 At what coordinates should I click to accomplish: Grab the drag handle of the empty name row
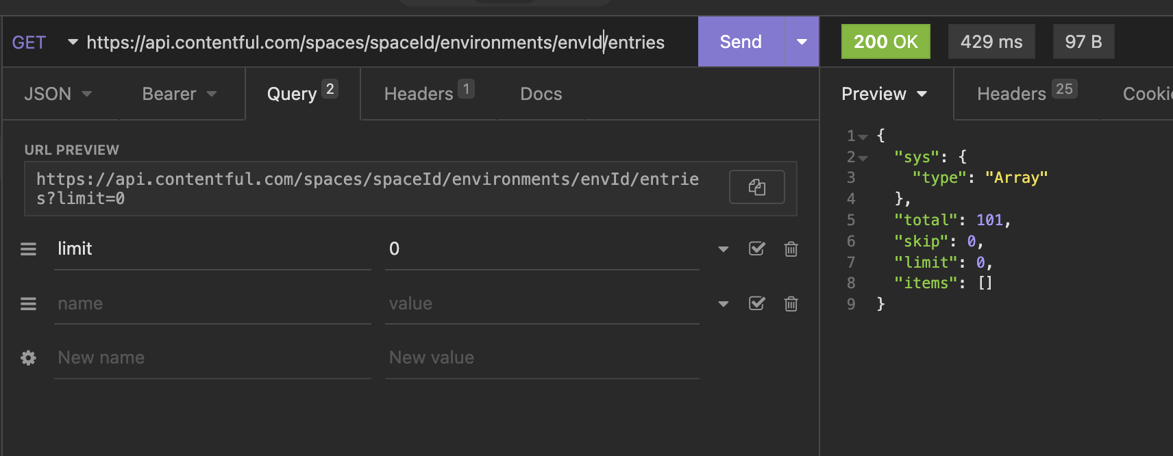tap(28, 303)
